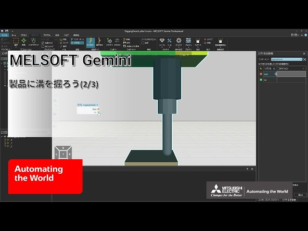This screenshot has height=231, width=308.
Task: Open the file tab
Action: click(x=4, y=35)
